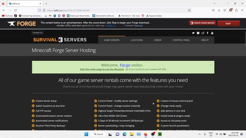
Task: Open Check your Road Safety bookmark
Action: 79,16
